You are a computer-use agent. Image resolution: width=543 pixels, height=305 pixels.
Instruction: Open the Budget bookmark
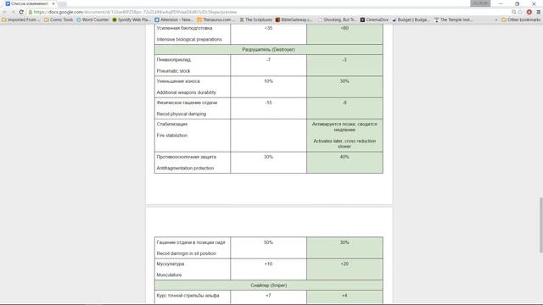click(x=411, y=19)
